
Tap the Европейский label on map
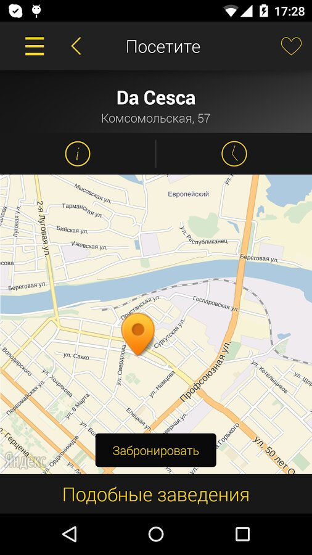pos(188,194)
